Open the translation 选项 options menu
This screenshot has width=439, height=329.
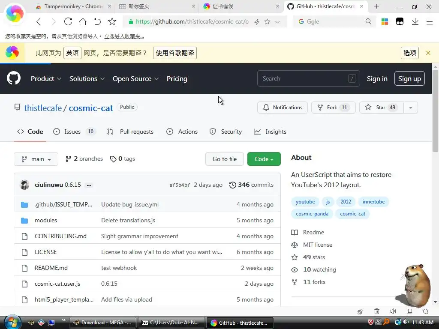[409, 53]
